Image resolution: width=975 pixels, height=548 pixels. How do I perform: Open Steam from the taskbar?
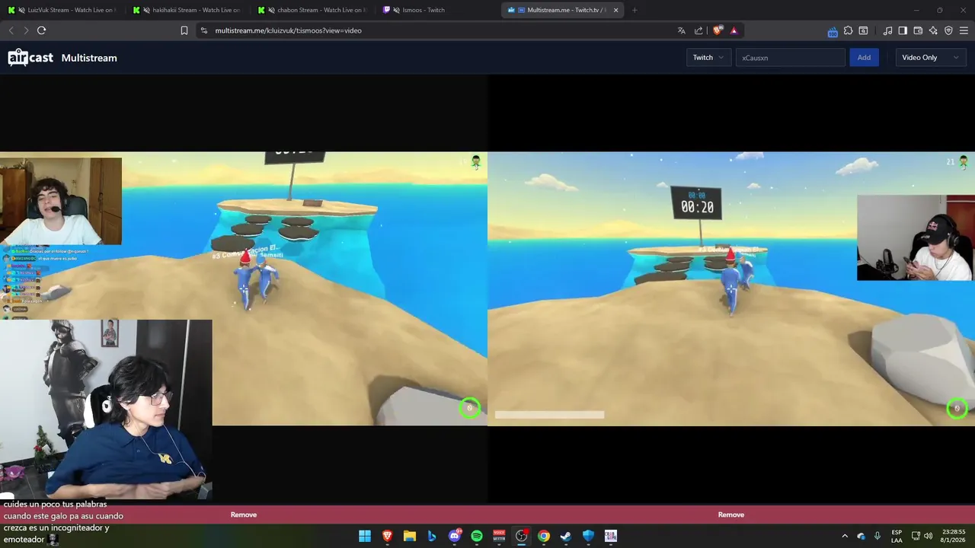coord(566,536)
